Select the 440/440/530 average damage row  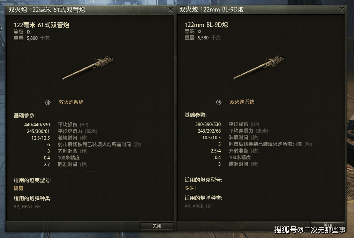click(57, 125)
